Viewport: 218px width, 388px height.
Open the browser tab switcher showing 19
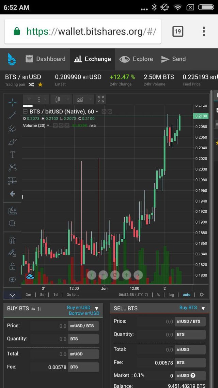pos(178,31)
